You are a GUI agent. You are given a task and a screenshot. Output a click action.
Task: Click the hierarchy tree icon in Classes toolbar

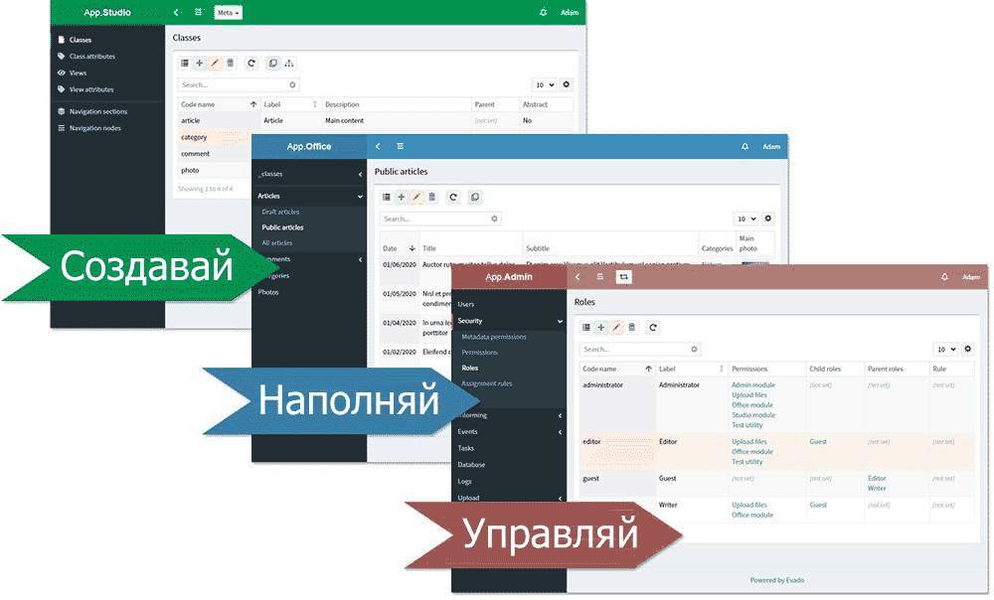coord(289,63)
